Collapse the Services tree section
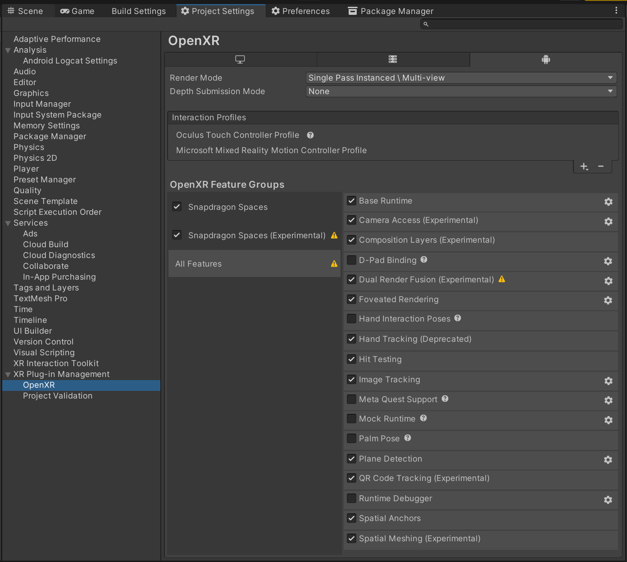The height and width of the screenshot is (562, 627). pos(8,223)
